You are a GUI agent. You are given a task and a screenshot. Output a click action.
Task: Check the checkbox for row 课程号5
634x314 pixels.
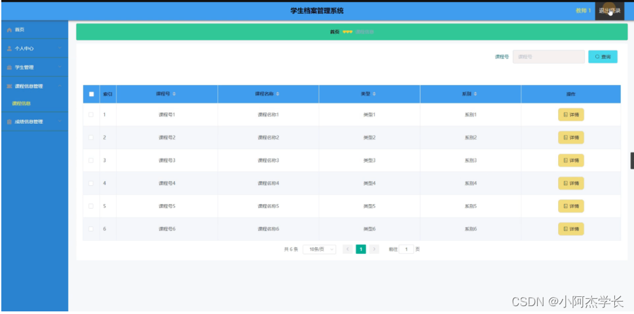[x=91, y=206]
